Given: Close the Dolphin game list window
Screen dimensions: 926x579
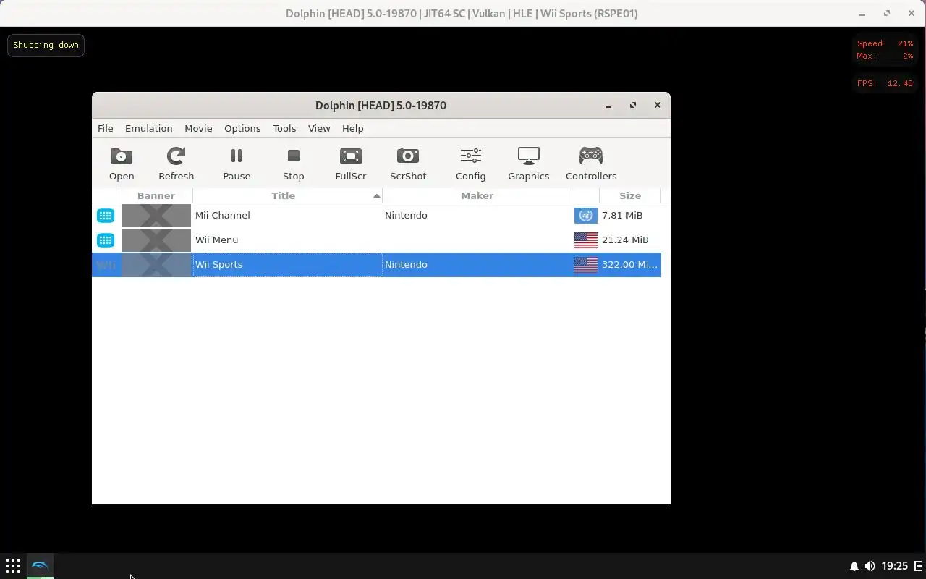Looking at the screenshot, I should 658,106.
